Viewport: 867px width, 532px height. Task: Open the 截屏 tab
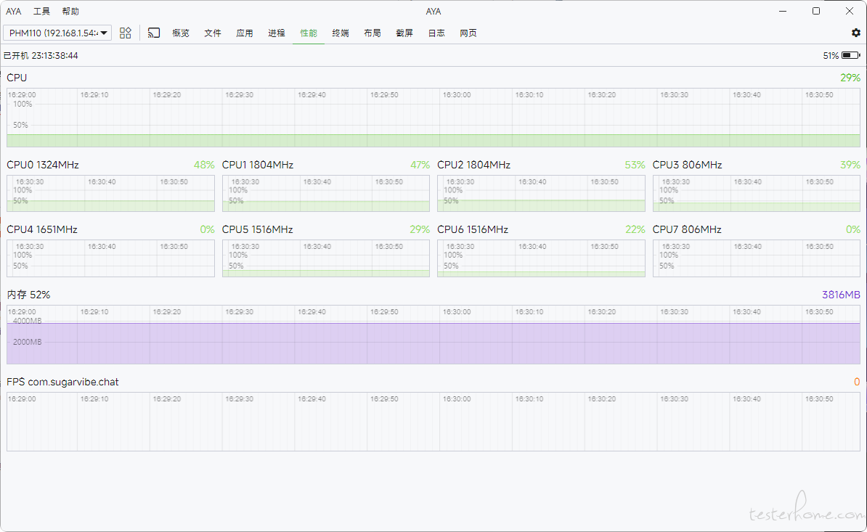point(404,33)
